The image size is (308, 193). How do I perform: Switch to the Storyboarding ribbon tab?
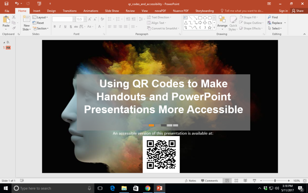[205, 11]
